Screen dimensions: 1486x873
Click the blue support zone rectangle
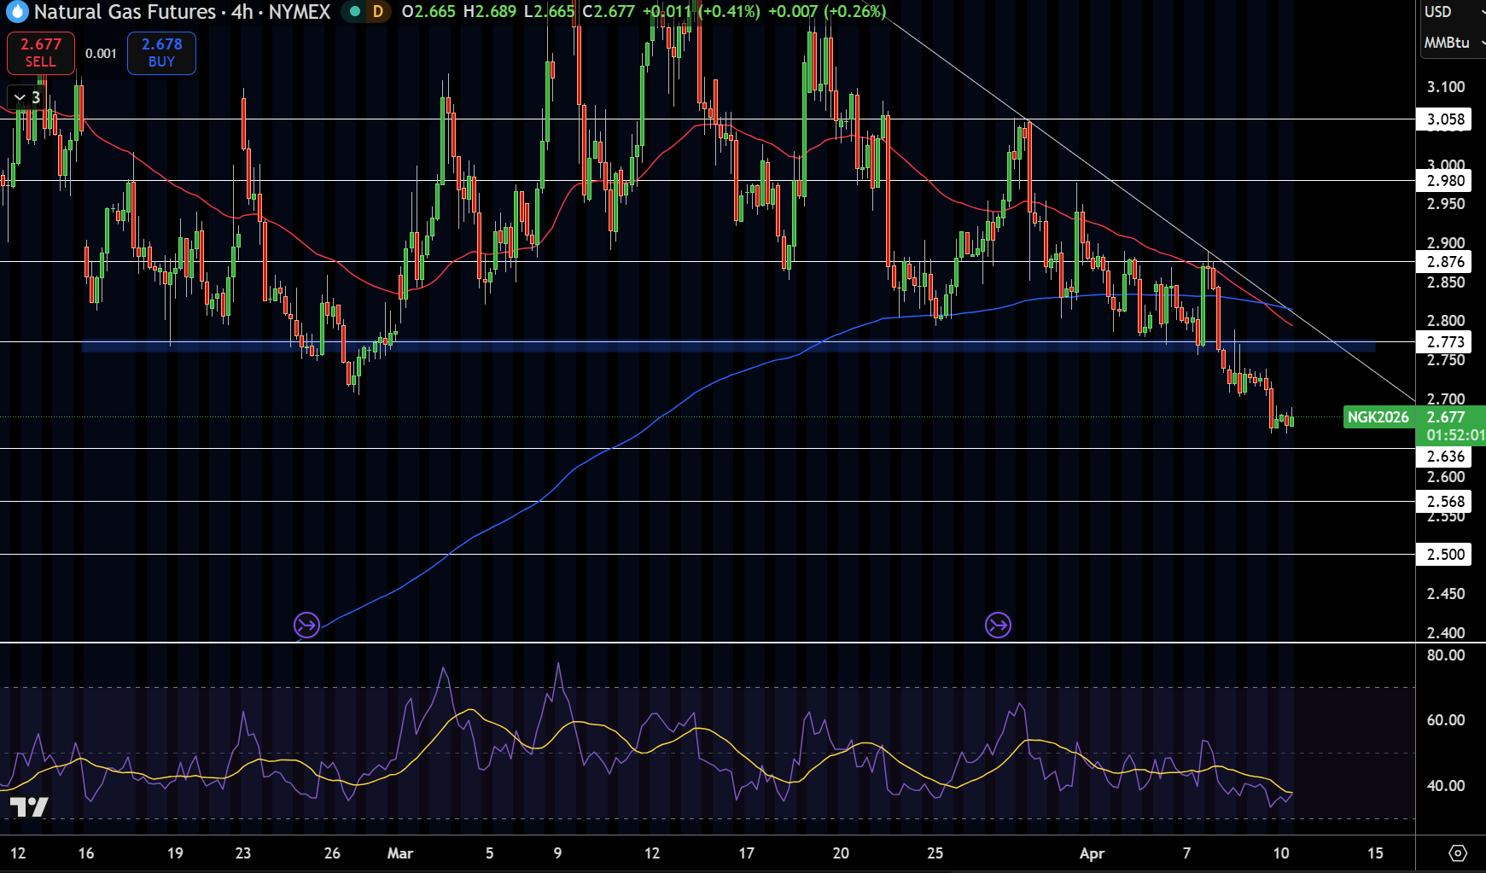pyautogui.click(x=728, y=346)
